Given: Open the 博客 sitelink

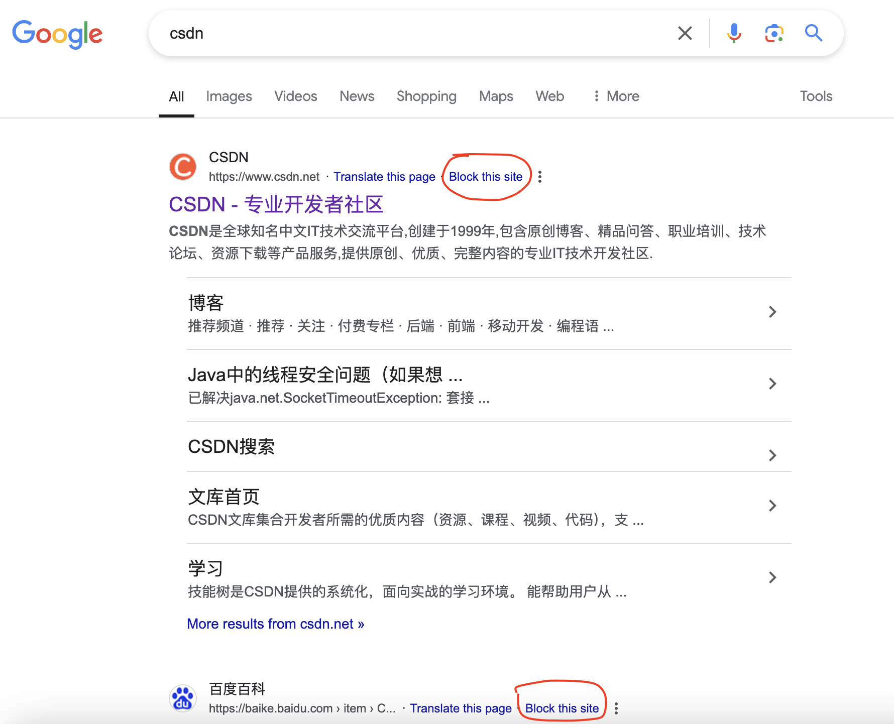Looking at the screenshot, I should (206, 303).
